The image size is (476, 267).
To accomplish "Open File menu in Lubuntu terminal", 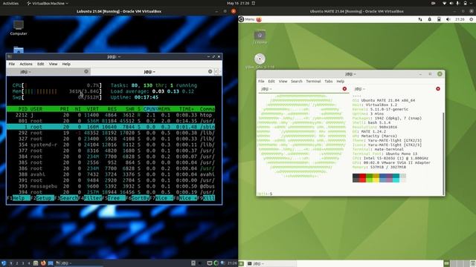I will pos(12,65).
